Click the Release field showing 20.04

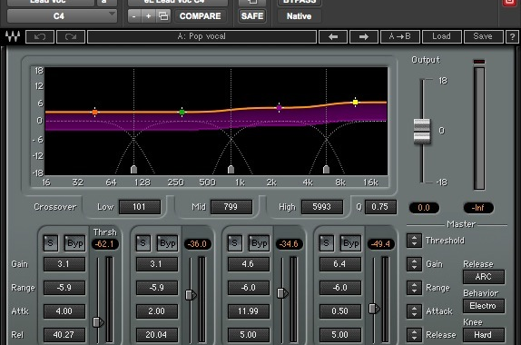click(156, 335)
